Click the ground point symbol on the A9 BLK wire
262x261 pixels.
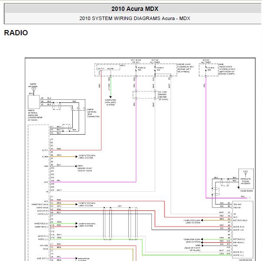click(x=76, y=166)
